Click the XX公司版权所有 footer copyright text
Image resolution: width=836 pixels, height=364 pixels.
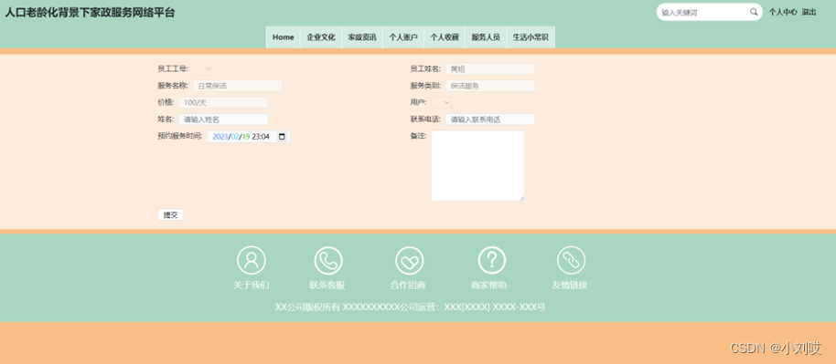coord(410,307)
